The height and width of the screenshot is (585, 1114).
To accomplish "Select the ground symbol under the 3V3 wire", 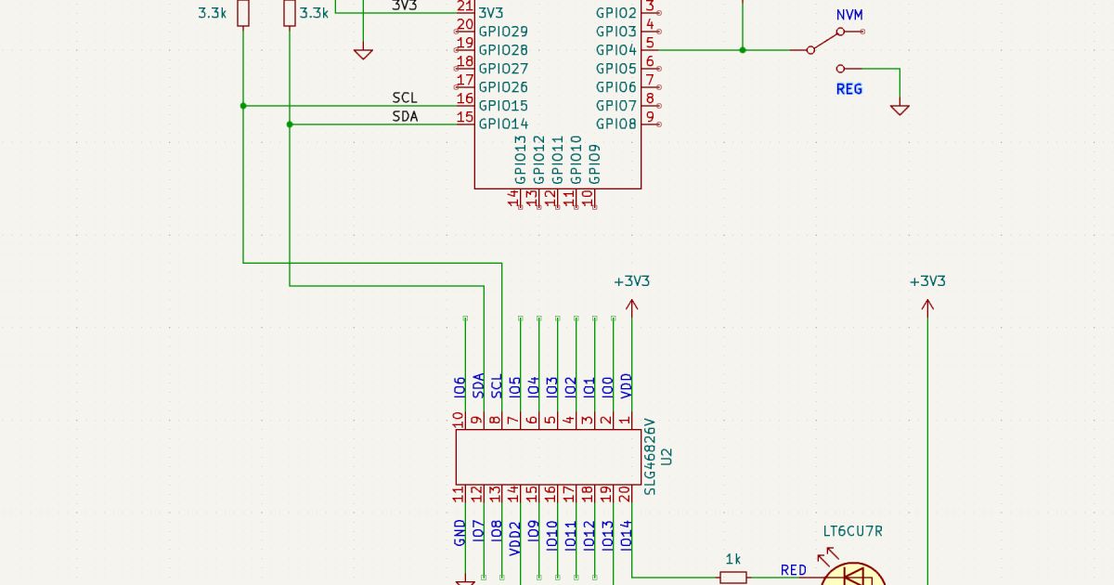I will pos(363,54).
